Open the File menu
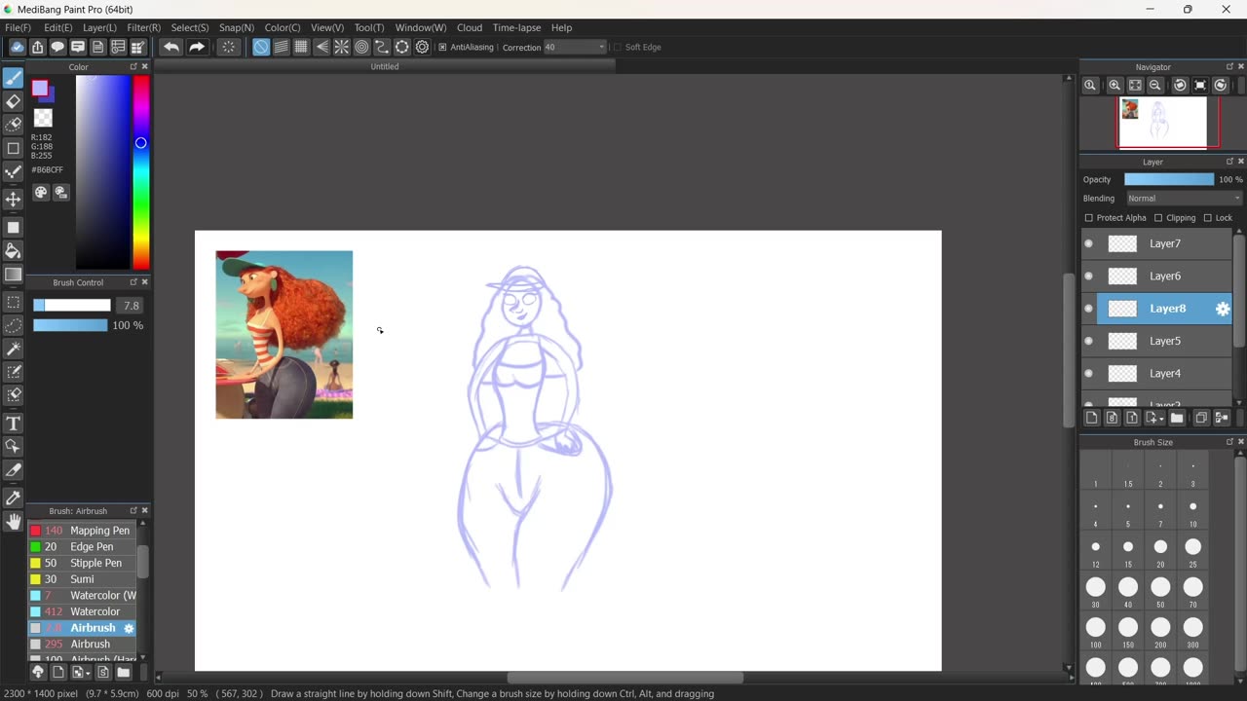The width and height of the screenshot is (1247, 701). (x=18, y=27)
